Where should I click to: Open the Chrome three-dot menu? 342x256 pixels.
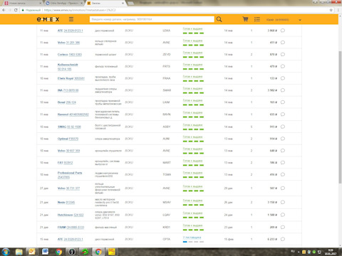coord(338,10)
